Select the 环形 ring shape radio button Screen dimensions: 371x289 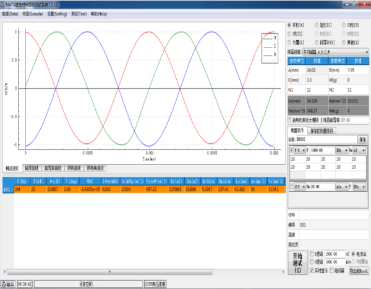pos(291,27)
